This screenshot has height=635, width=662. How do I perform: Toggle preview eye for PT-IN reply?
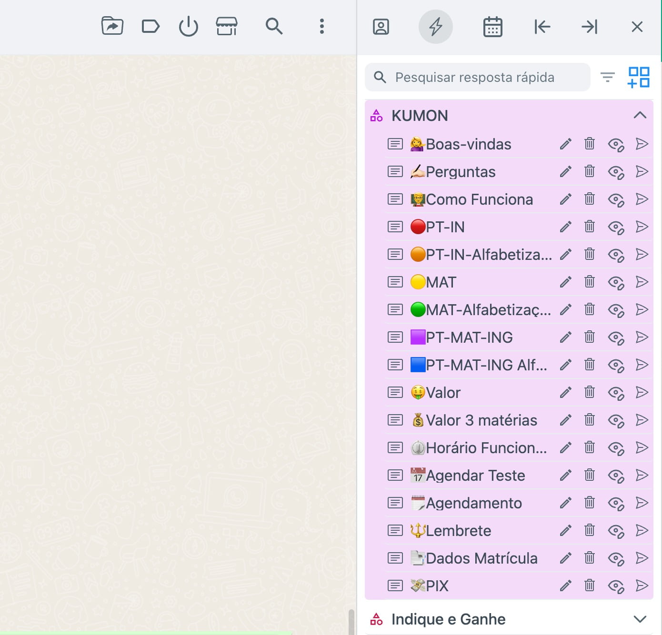point(616,227)
